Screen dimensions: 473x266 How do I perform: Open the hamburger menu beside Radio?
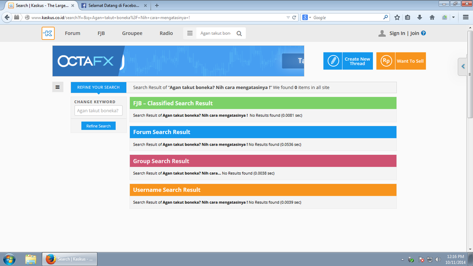pos(190,33)
